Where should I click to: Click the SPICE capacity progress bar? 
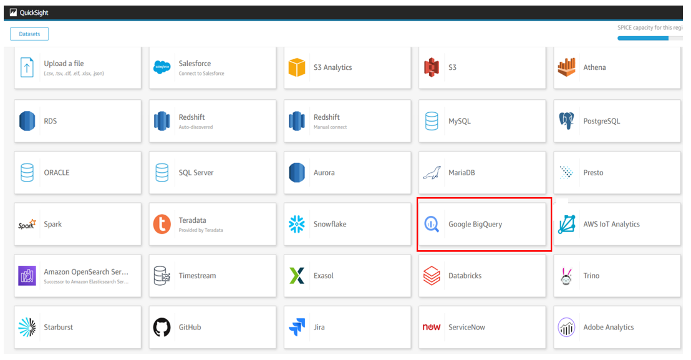click(650, 38)
